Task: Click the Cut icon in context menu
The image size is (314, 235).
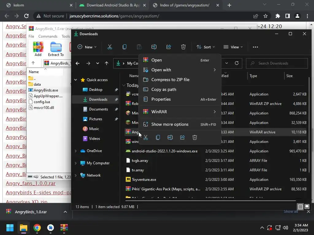Action: (146, 137)
